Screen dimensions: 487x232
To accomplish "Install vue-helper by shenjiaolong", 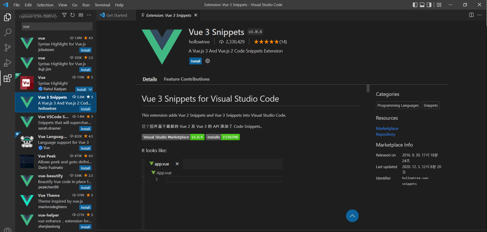I will tap(85, 227).
